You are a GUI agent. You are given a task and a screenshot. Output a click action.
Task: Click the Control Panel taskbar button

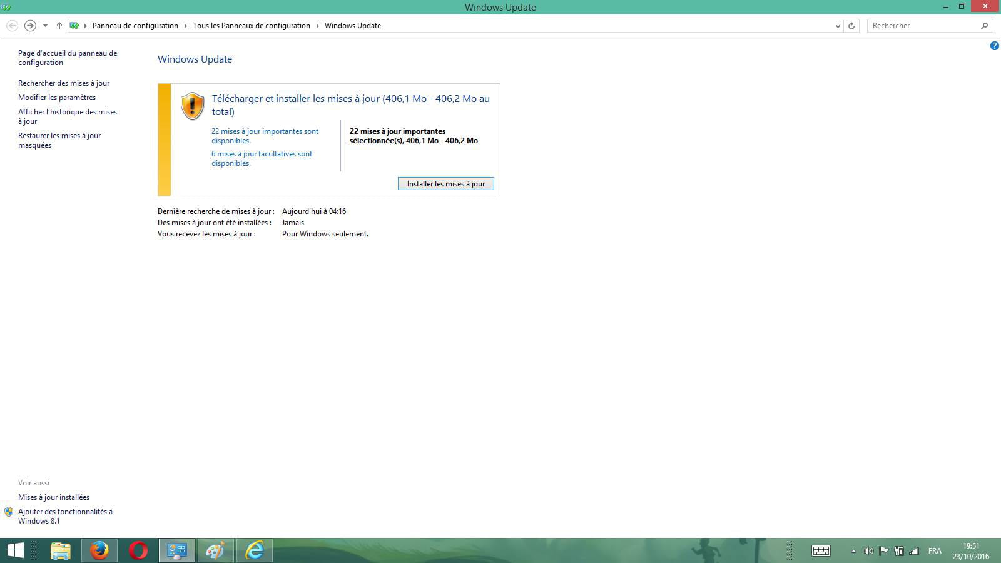(176, 550)
